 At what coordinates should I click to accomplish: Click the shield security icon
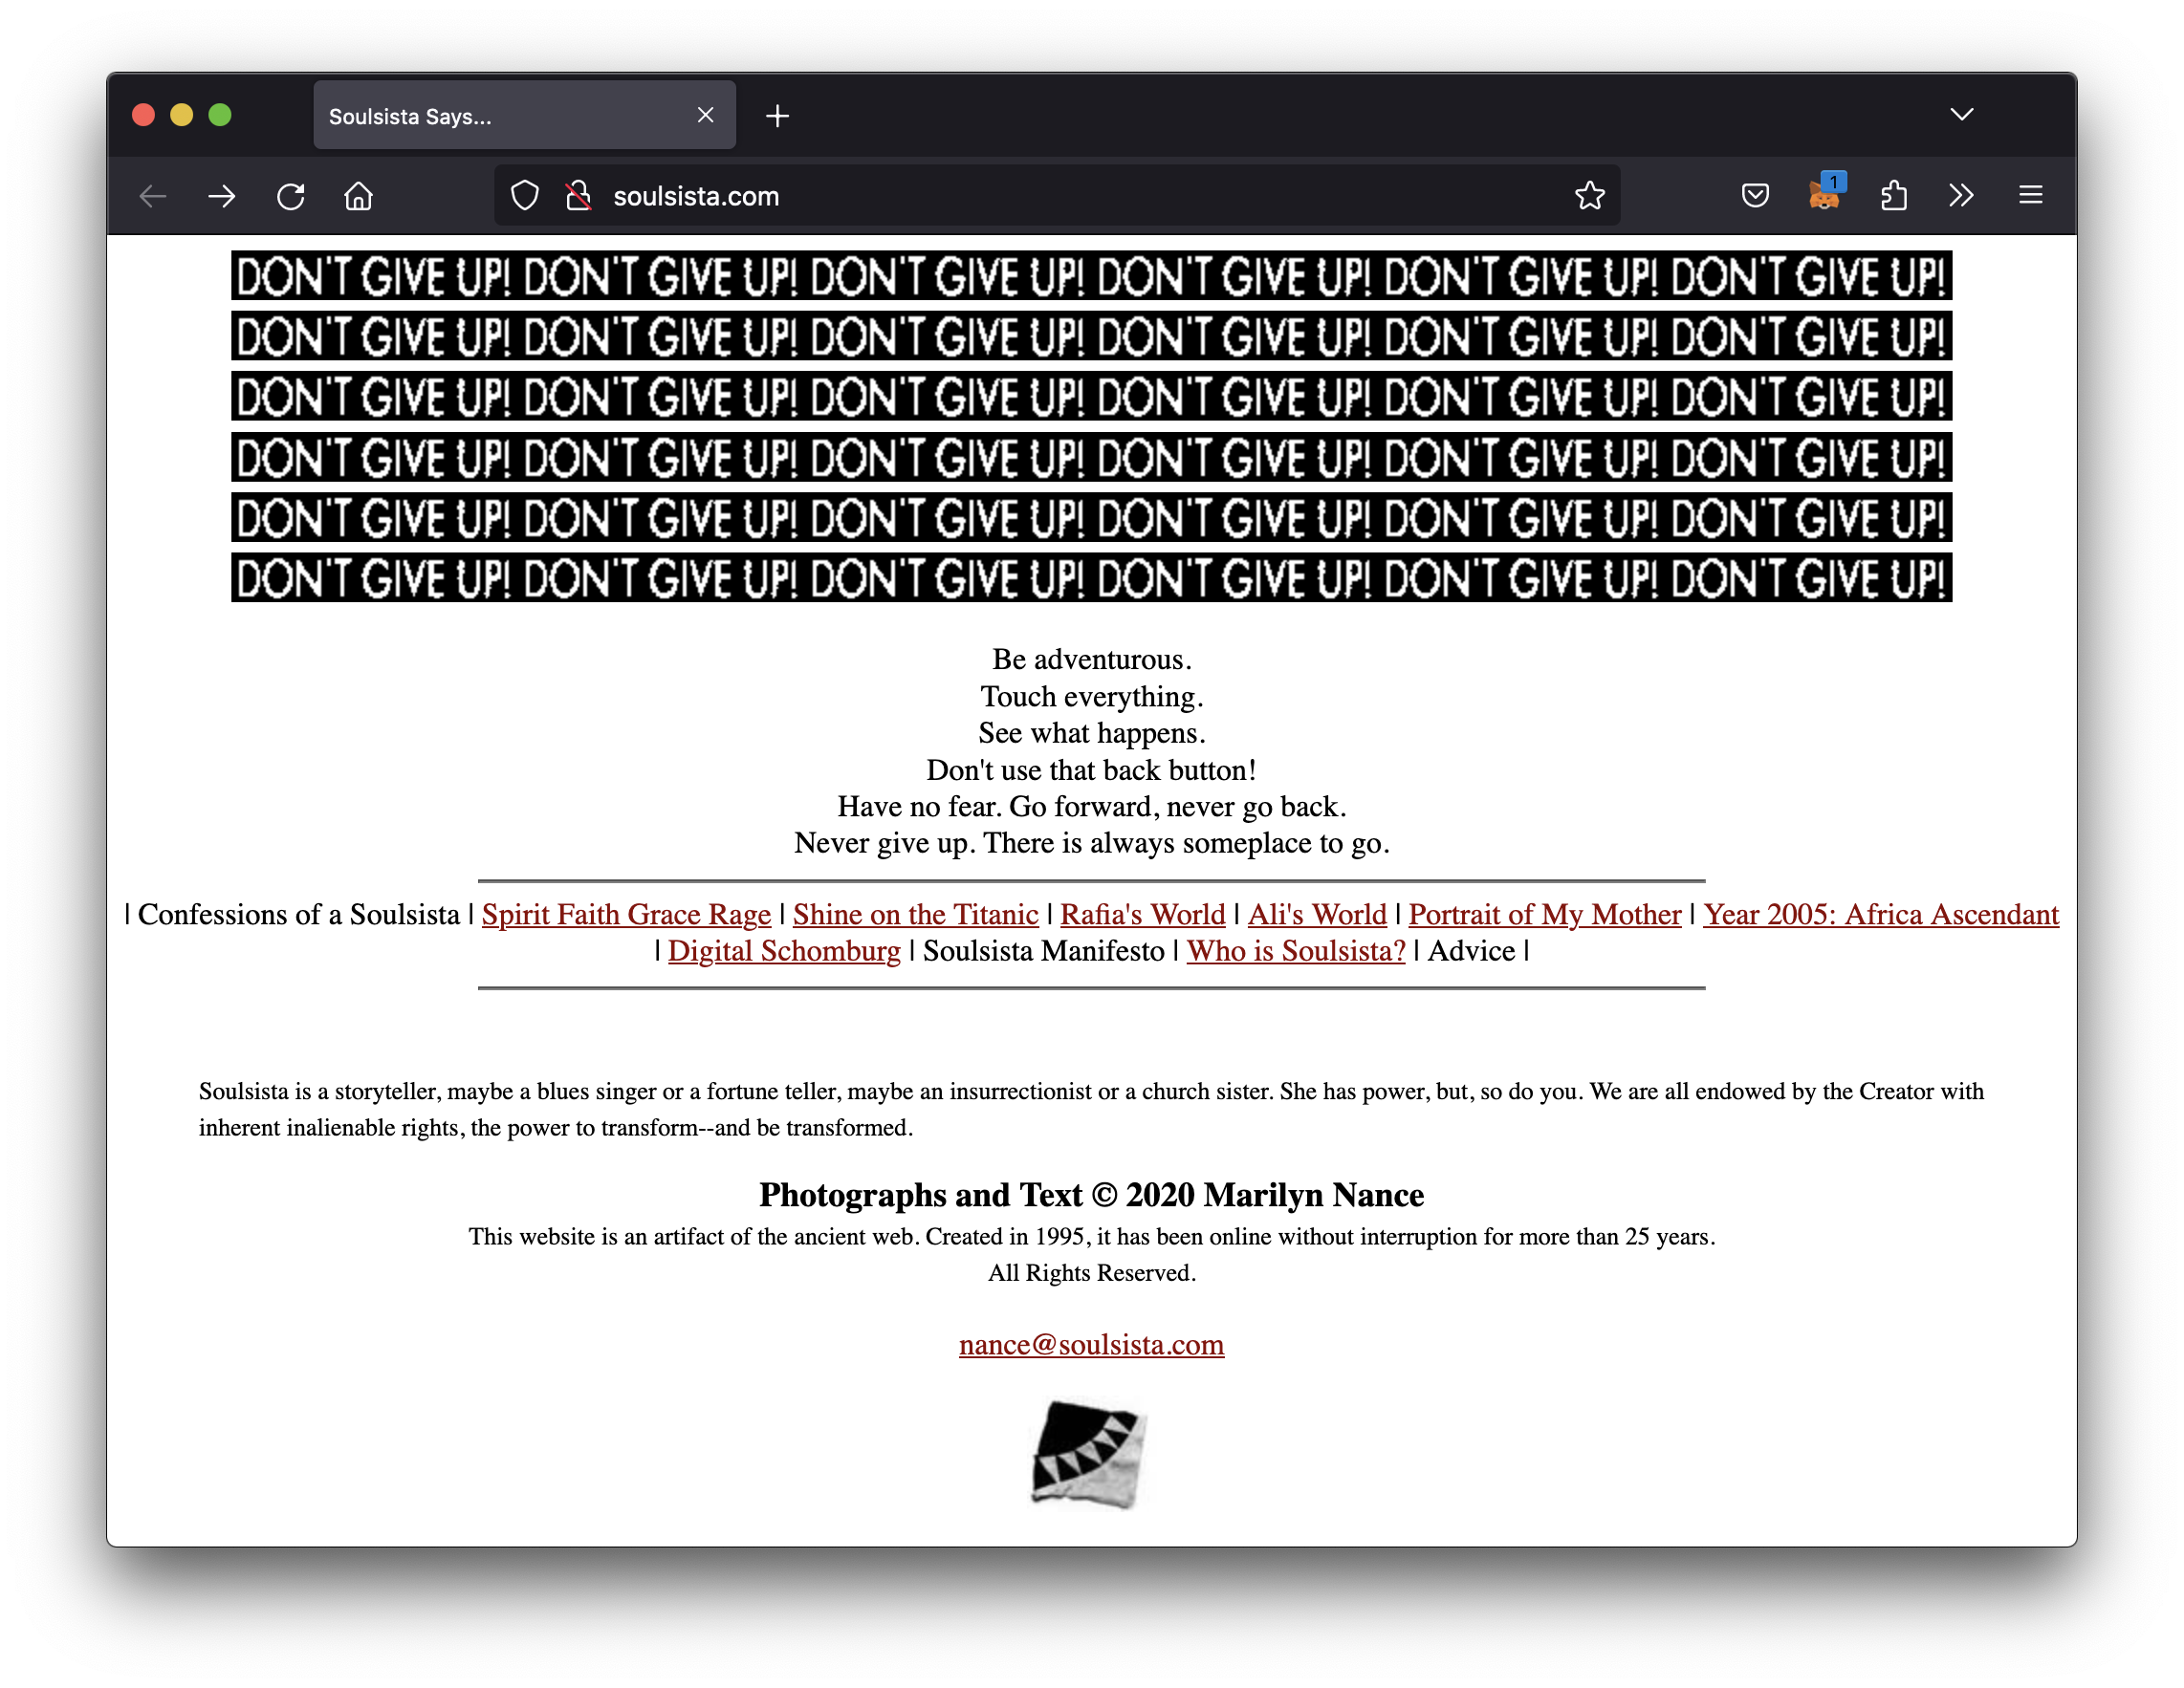525,197
